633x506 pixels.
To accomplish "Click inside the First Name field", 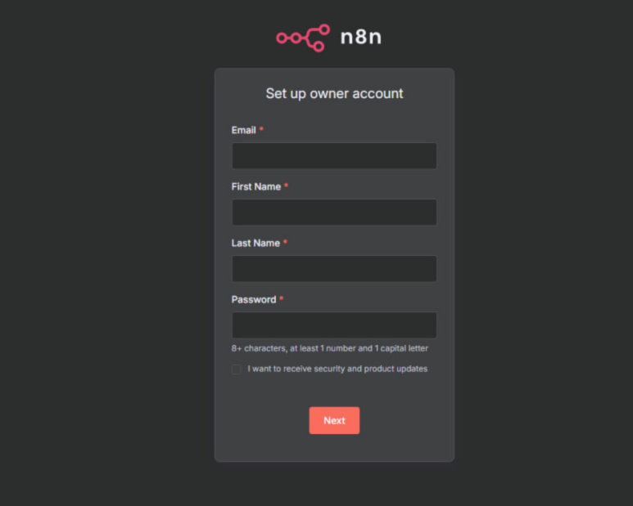I will (x=334, y=212).
